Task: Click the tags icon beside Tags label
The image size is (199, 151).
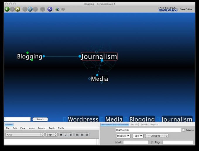Action: [152, 142]
